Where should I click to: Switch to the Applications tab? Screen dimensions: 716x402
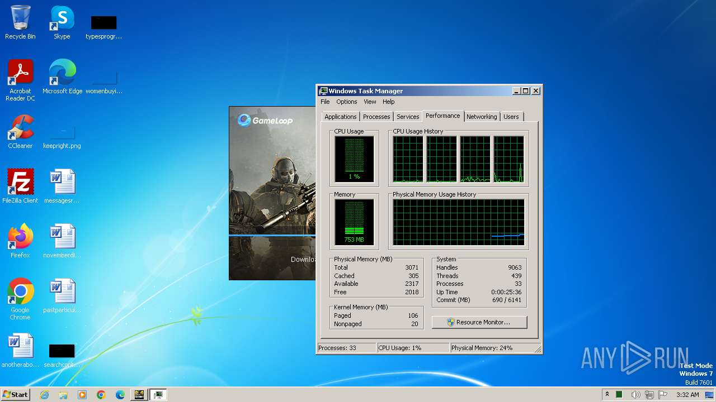click(x=340, y=117)
